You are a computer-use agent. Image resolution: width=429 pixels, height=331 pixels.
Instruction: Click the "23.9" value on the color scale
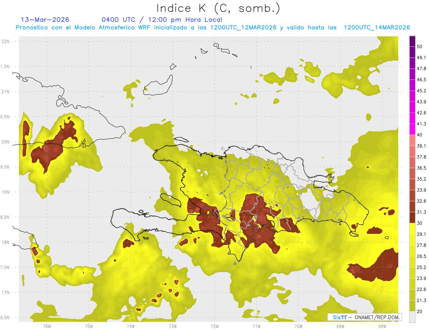click(x=421, y=279)
